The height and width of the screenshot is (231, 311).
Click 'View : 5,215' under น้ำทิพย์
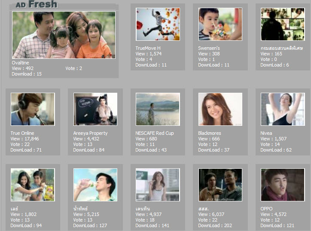86,214
